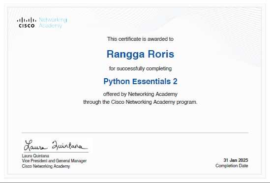This screenshot has height=183, width=270.
Task: Select 'This certificate is awarded to' text
Action: (140, 39)
